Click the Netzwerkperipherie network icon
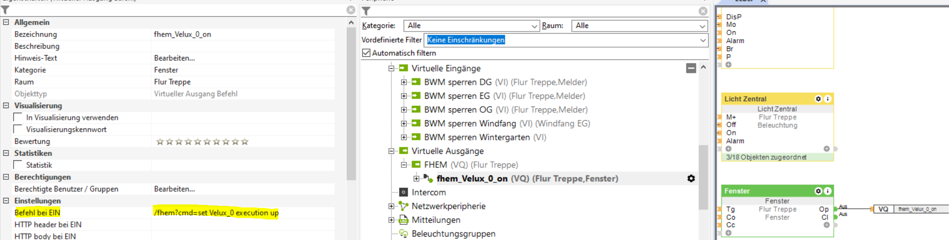The width and height of the screenshot is (949, 240). point(404,206)
